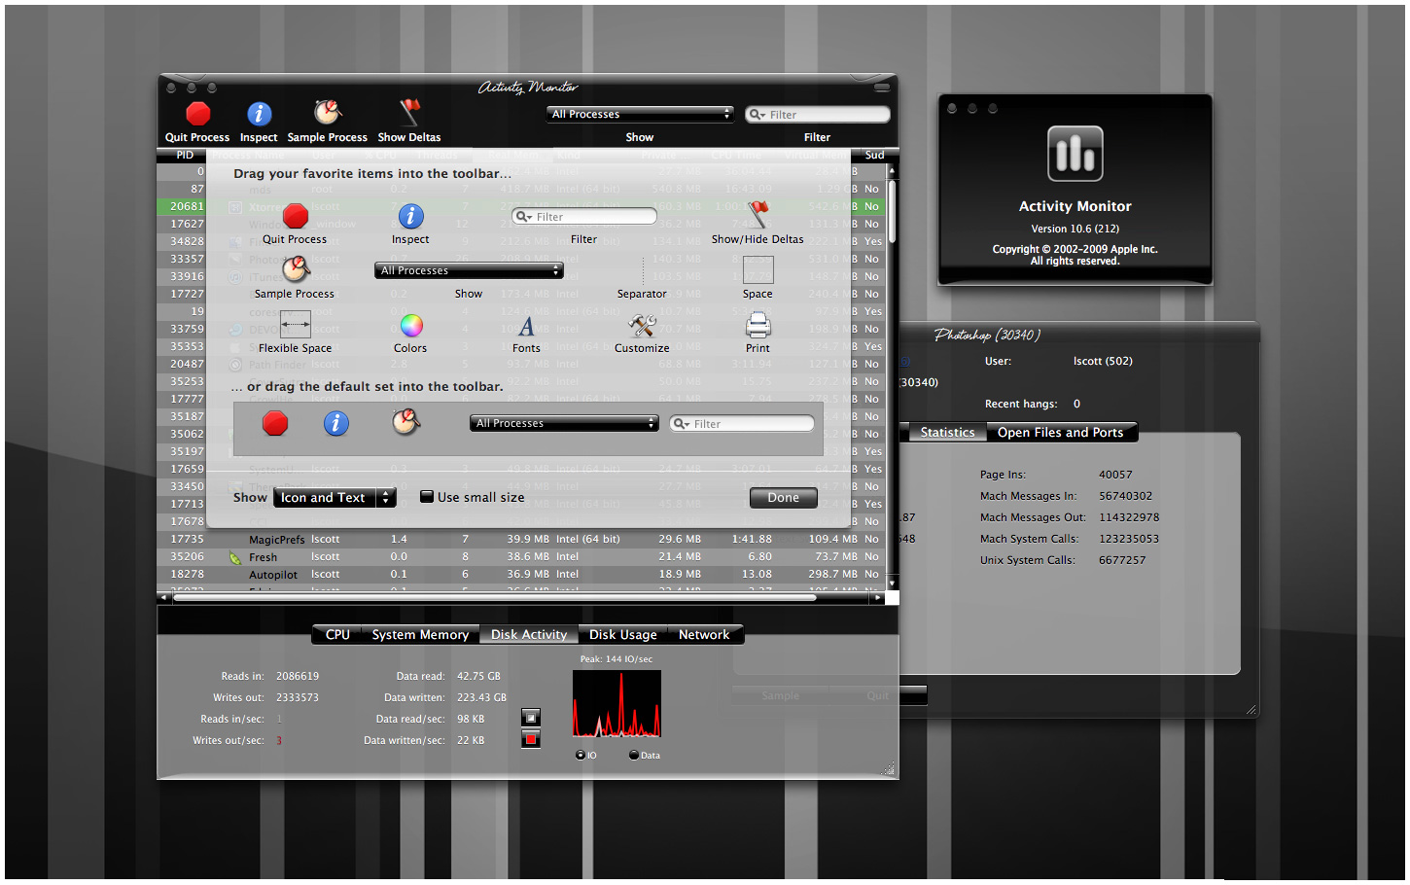Select the Autopilot process row
Screen dimensions: 1410x885
pyautogui.click(x=521, y=575)
